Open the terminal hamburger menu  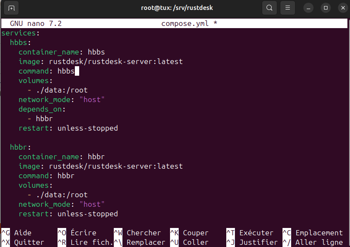288,8
